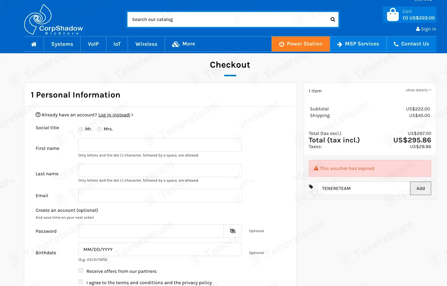Image resolution: width=447 pixels, height=286 pixels.
Task: Click the Power Station button
Action: click(x=301, y=44)
